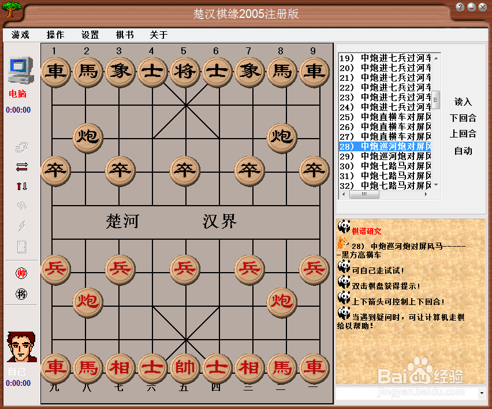Click the list horizontal scrollbar thumb
This screenshot has width=492, height=409.
pos(364,195)
